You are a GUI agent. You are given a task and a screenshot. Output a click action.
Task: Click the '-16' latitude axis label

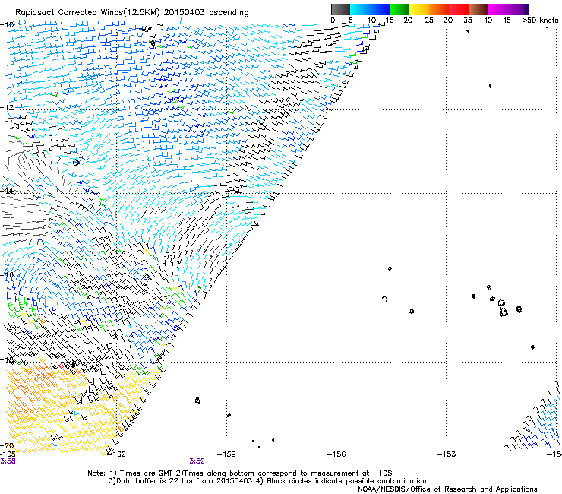point(7,275)
